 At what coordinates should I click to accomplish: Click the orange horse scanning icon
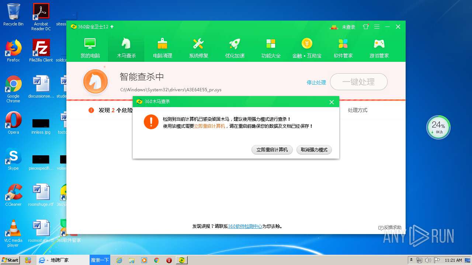[96, 81]
